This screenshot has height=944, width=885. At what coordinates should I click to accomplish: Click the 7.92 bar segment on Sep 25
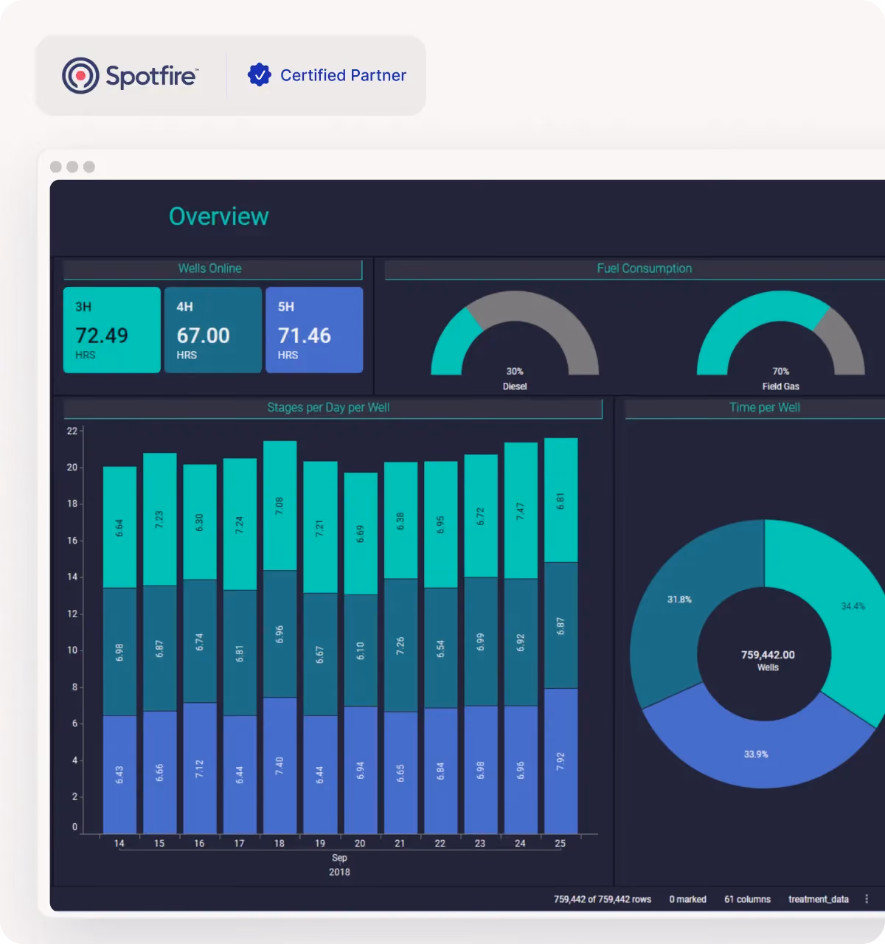point(560,761)
